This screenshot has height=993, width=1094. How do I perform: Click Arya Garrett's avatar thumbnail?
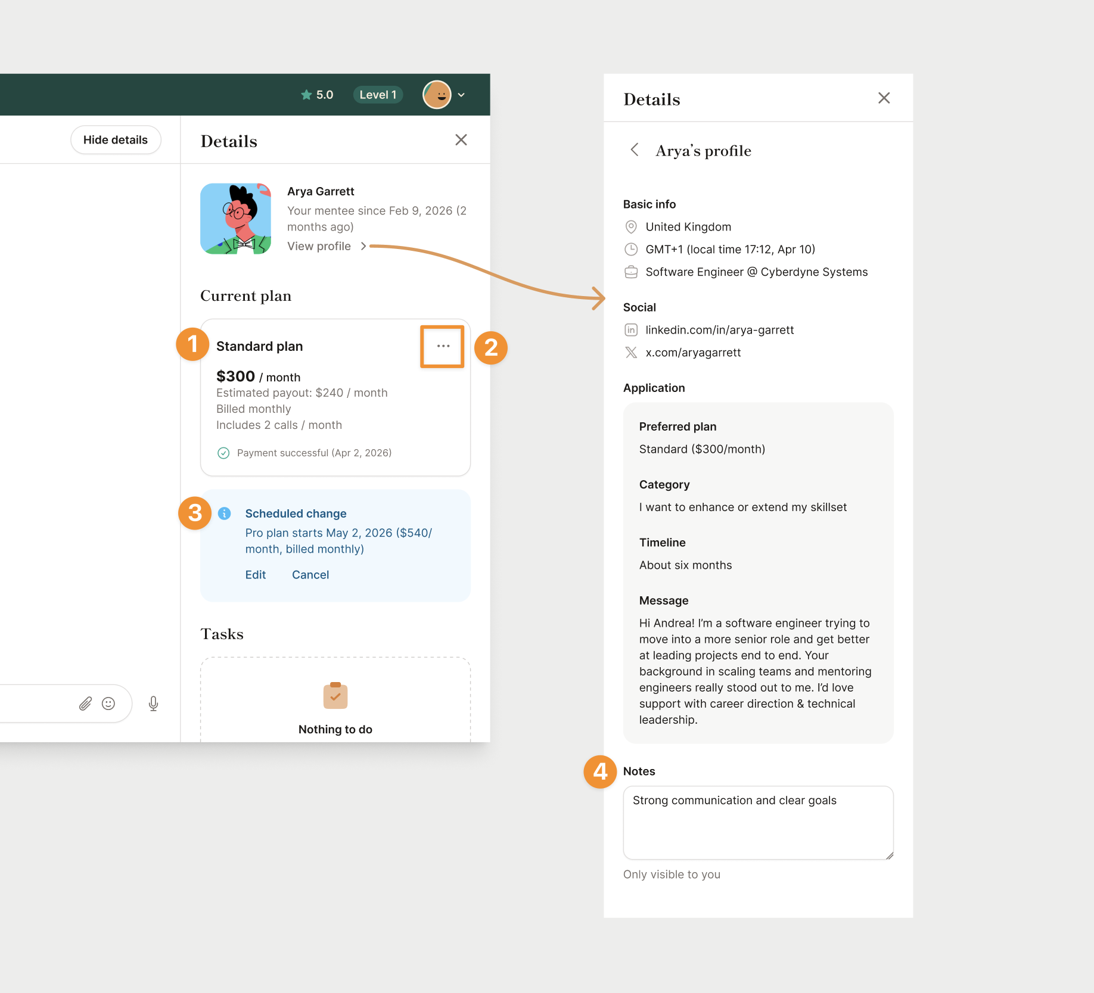(236, 219)
